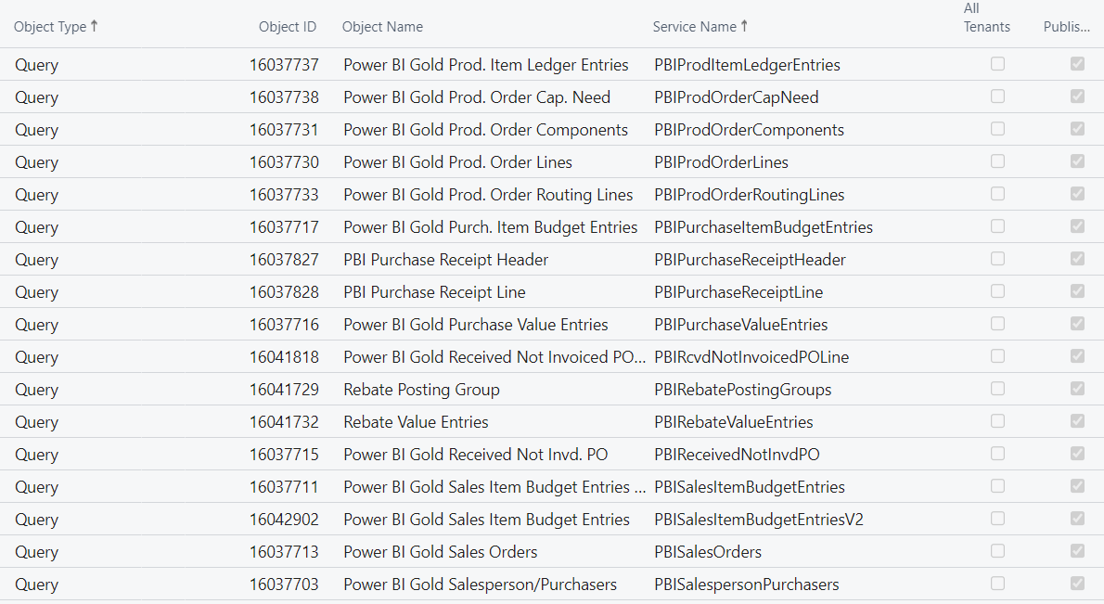
Task: Toggle Published checkbox for PBIReceivedNotInvdPO
Action: pyautogui.click(x=1077, y=454)
